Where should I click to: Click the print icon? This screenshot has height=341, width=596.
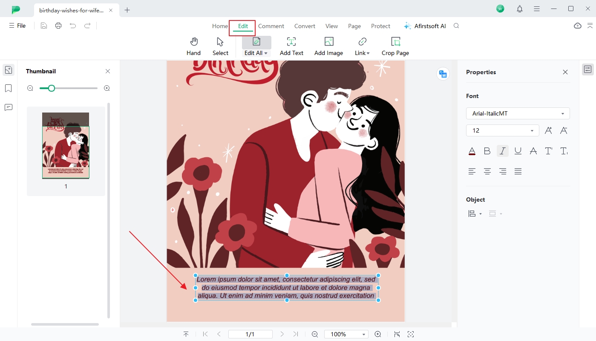(x=58, y=26)
